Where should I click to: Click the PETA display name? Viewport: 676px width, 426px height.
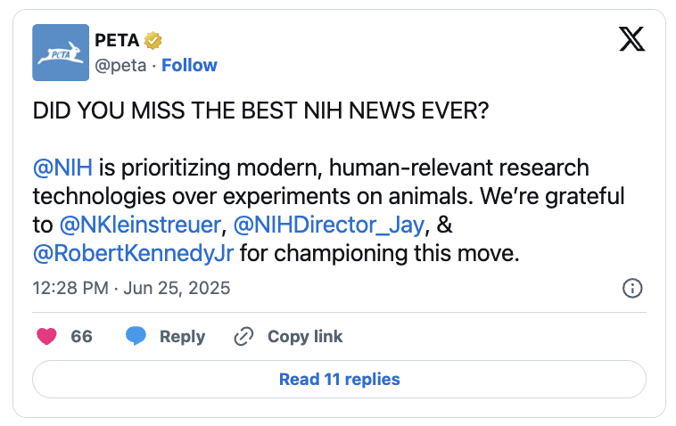click(x=117, y=40)
